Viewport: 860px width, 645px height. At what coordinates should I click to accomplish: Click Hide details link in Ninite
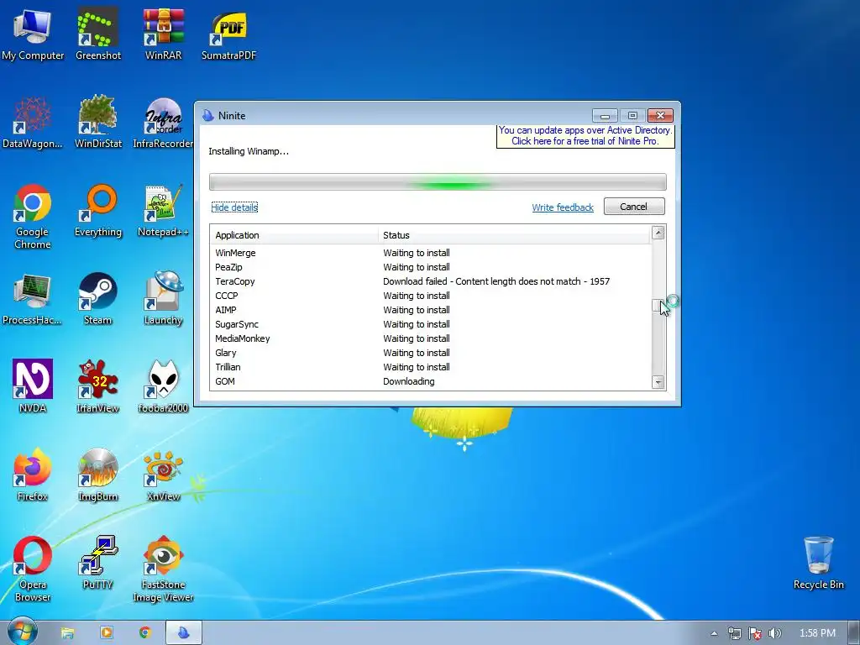[234, 207]
